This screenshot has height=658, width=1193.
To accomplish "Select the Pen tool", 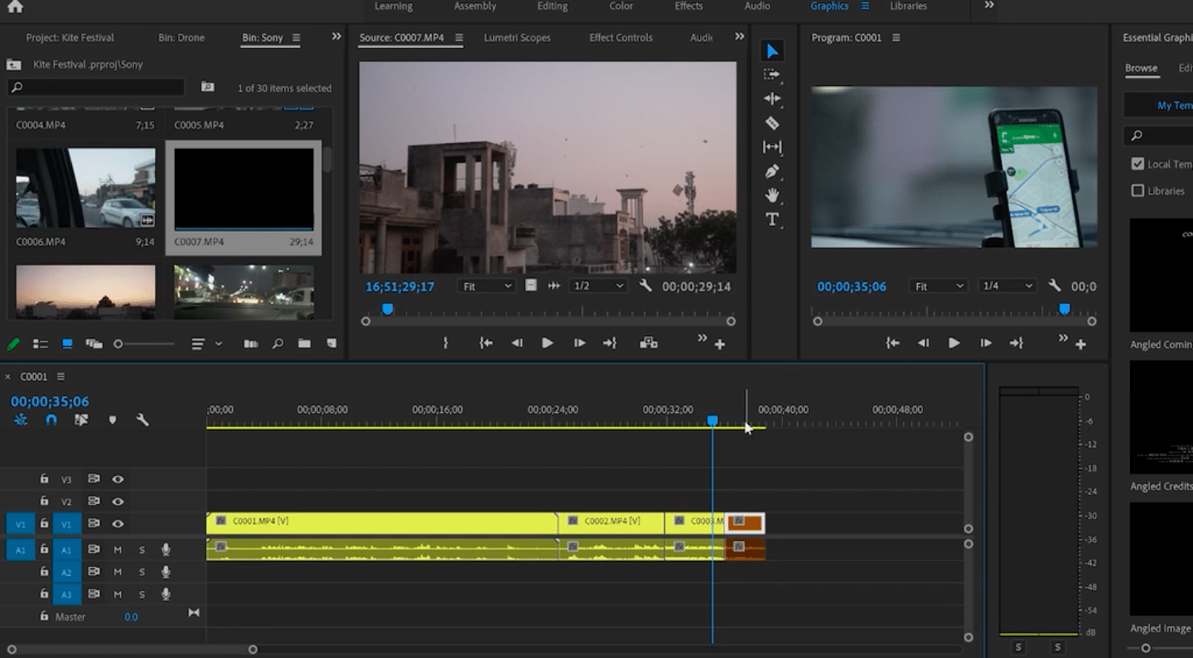I will click(772, 171).
